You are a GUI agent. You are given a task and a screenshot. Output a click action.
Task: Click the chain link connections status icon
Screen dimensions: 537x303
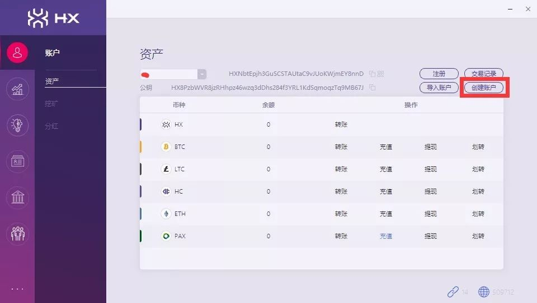tap(453, 292)
